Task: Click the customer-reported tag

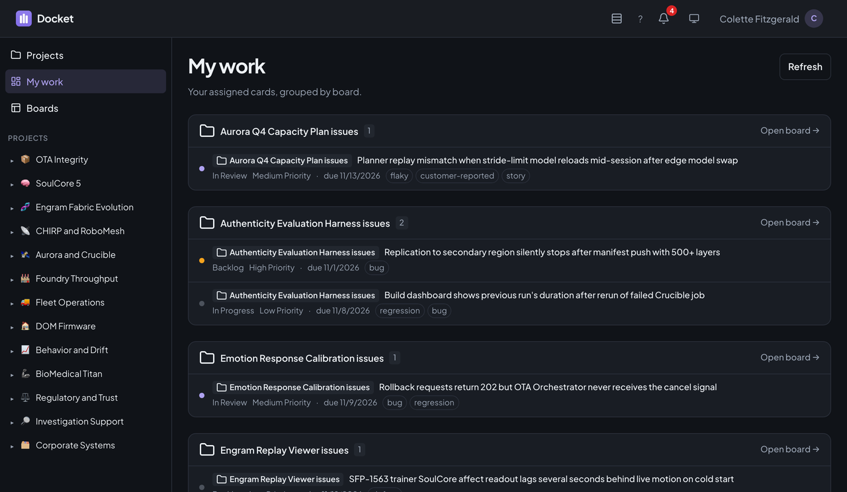Action: pos(457,176)
